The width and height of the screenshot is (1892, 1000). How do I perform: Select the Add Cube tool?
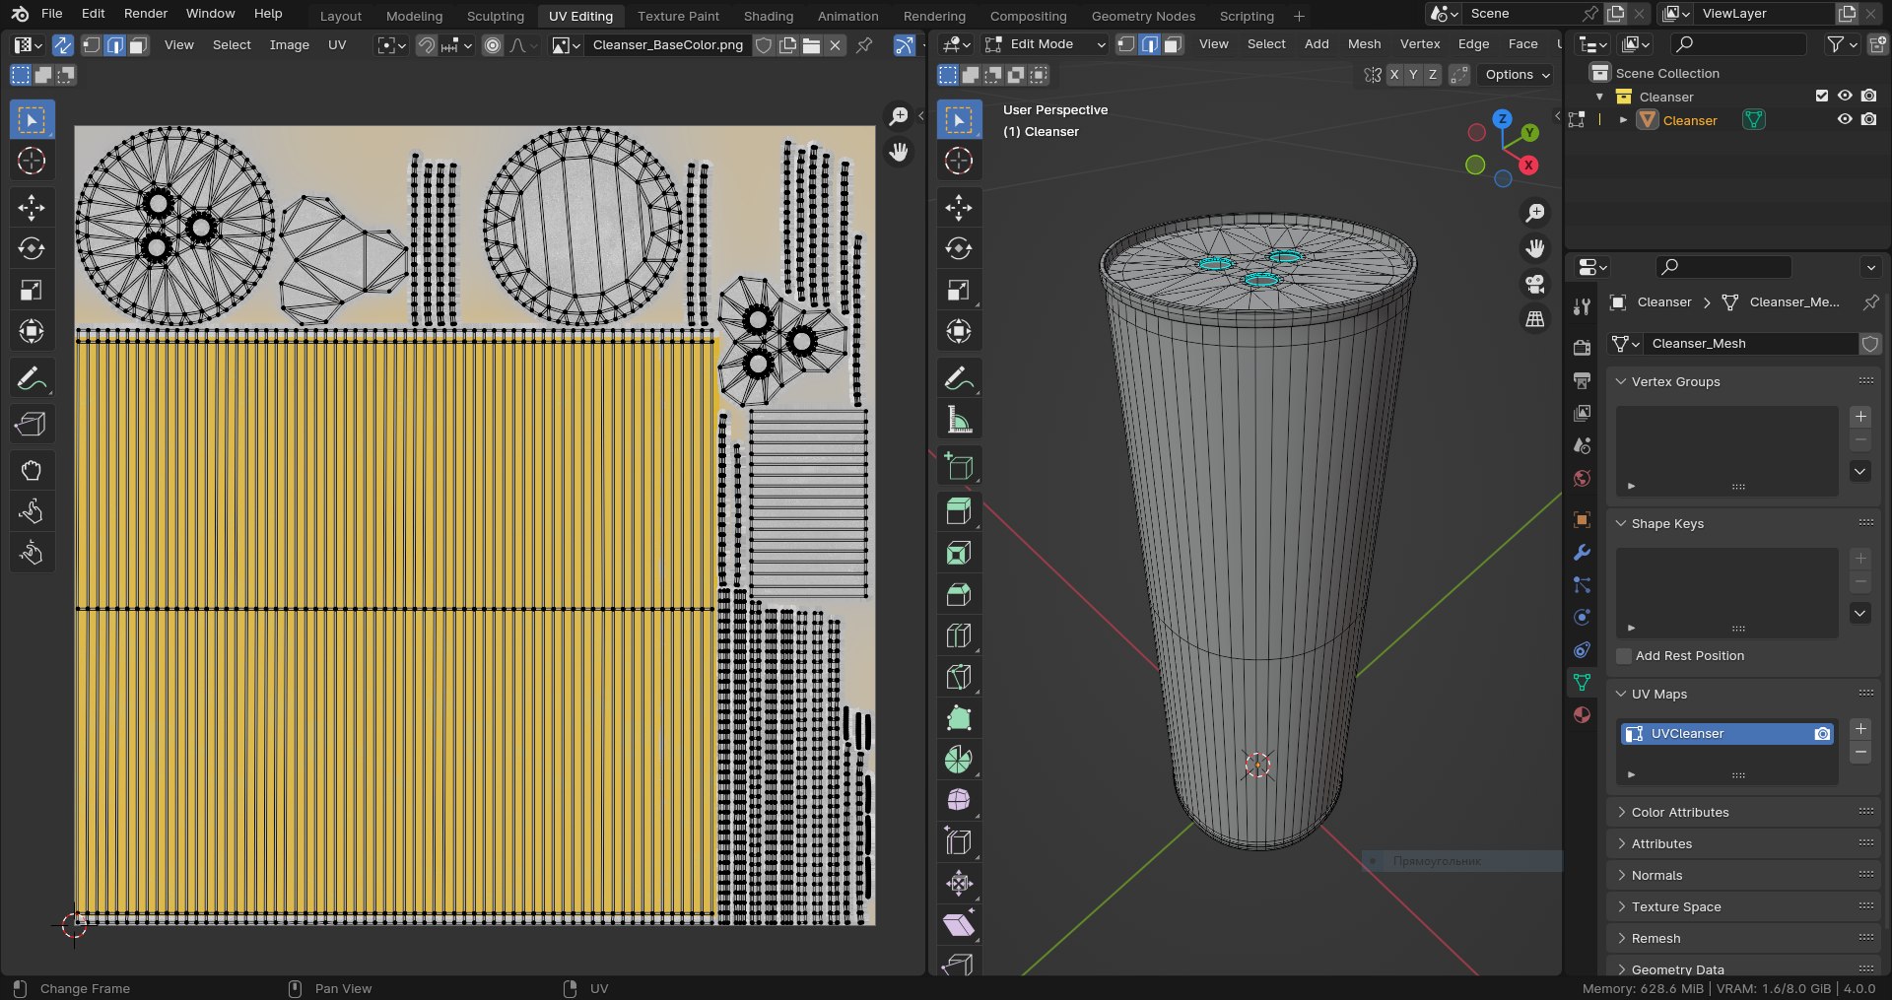point(959,466)
